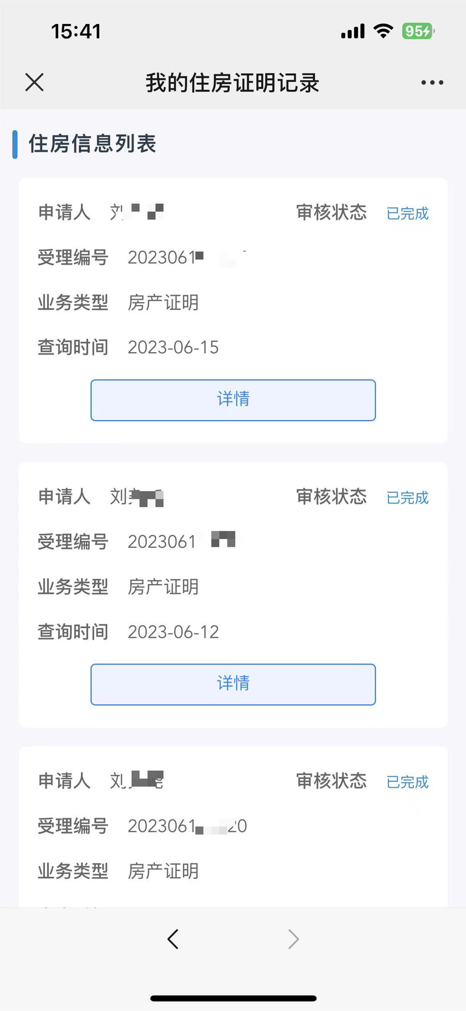Tap the home indicator bar at bottom
Viewport: 466px width, 1011px height.
pyautogui.click(x=233, y=998)
